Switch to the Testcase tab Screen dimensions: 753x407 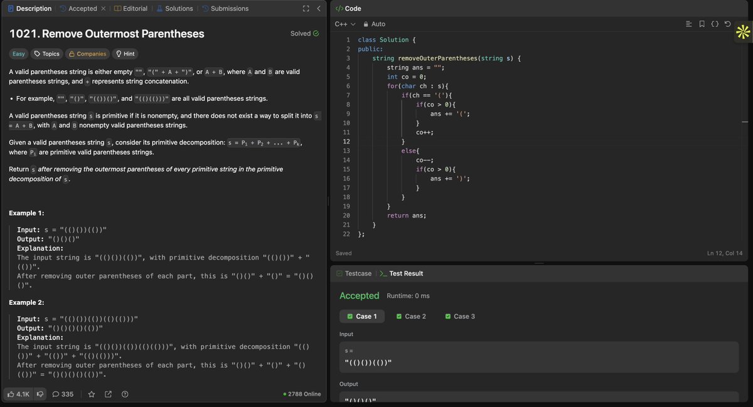tap(354, 273)
